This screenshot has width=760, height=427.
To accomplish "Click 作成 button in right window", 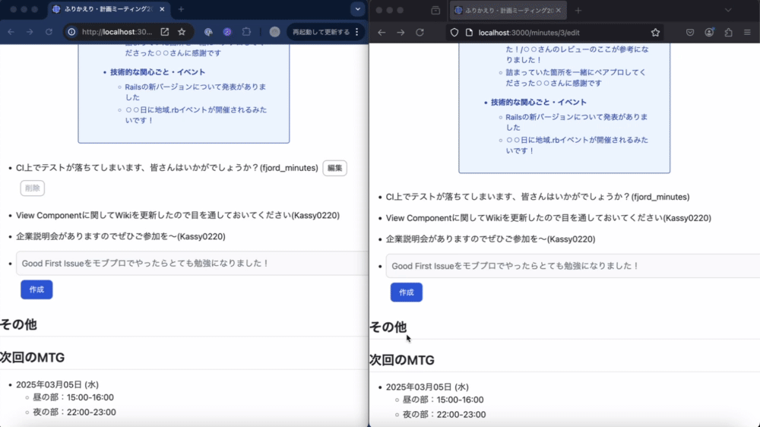I will pos(406,293).
